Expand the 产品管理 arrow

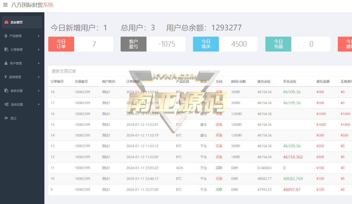(x=39, y=36)
